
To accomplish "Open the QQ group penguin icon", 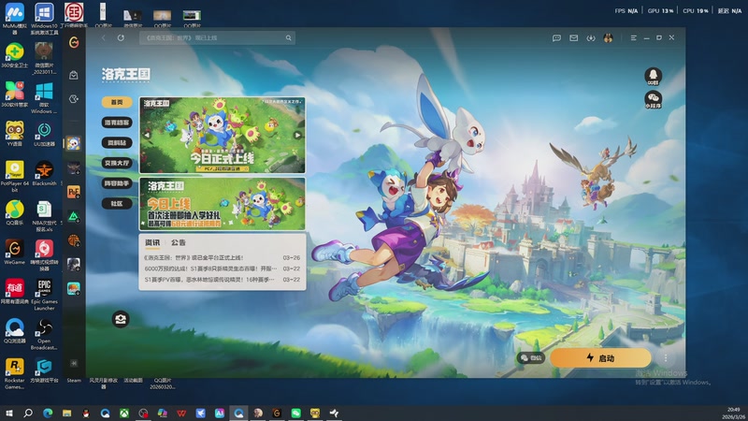I will [653, 77].
